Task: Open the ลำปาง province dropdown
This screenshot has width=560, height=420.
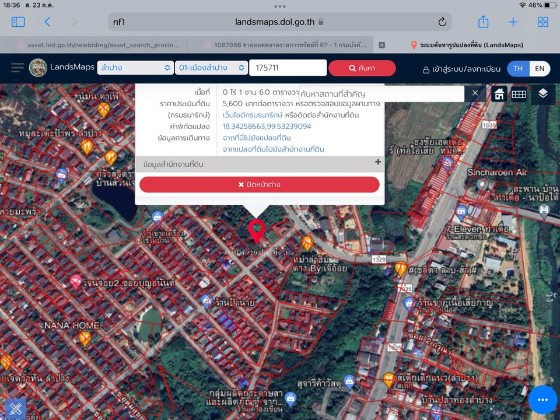Action: (x=135, y=68)
